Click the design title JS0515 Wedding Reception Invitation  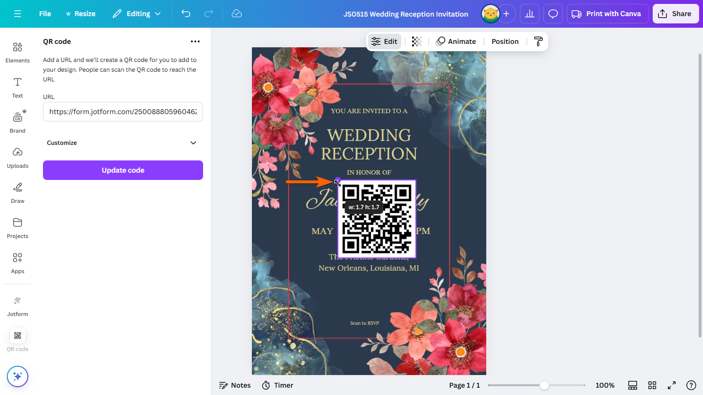coord(406,14)
